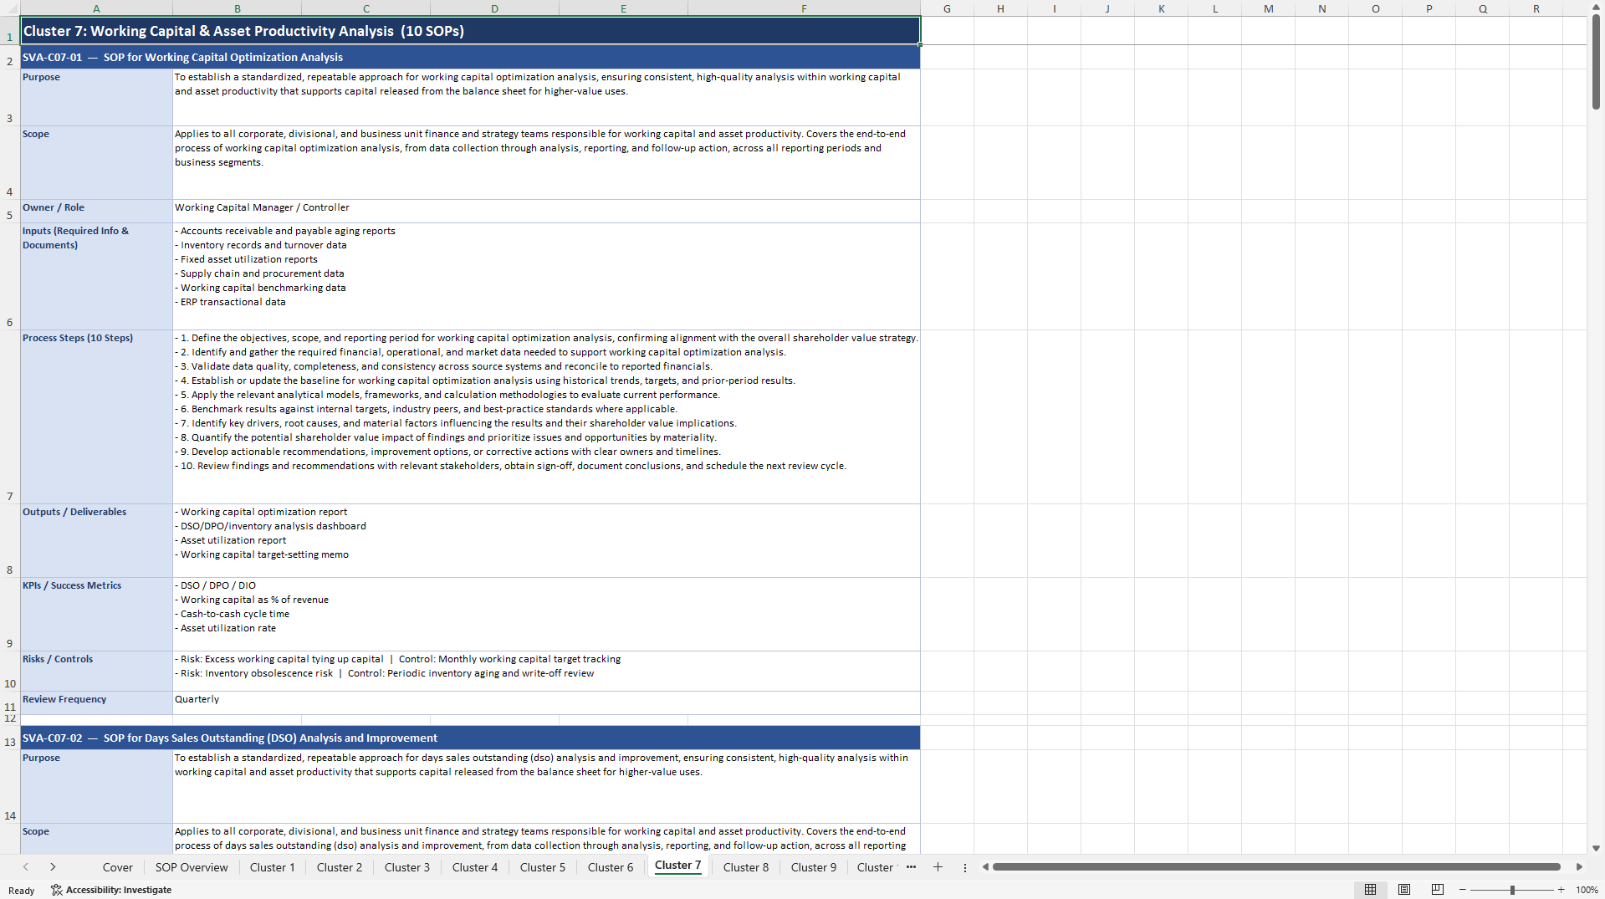Click the zoom slider handle

pos(1512,890)
